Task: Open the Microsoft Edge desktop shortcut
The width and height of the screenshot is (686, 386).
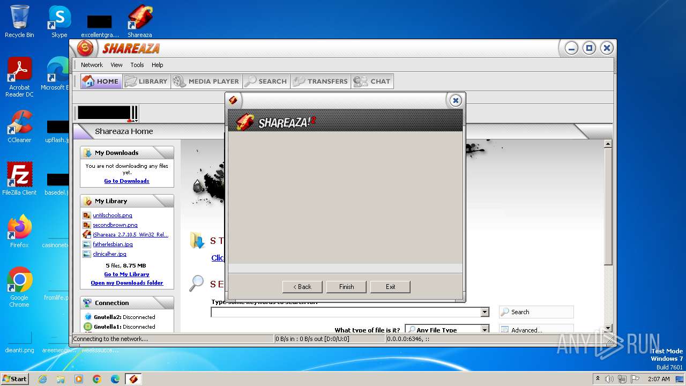Action: [56, 74]
